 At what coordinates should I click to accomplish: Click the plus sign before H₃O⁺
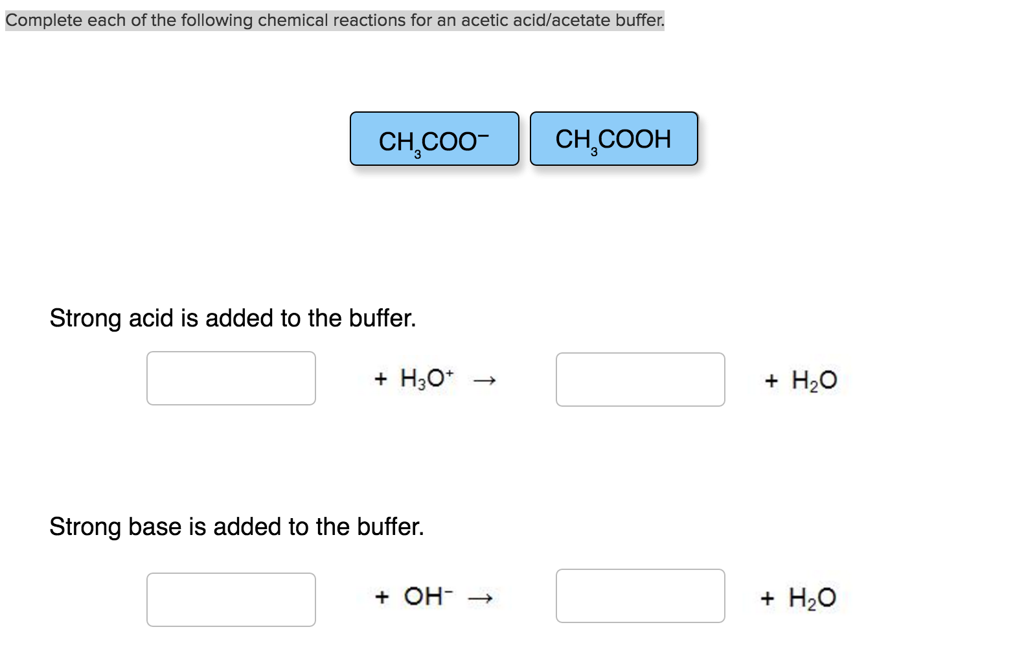(381, 379)
